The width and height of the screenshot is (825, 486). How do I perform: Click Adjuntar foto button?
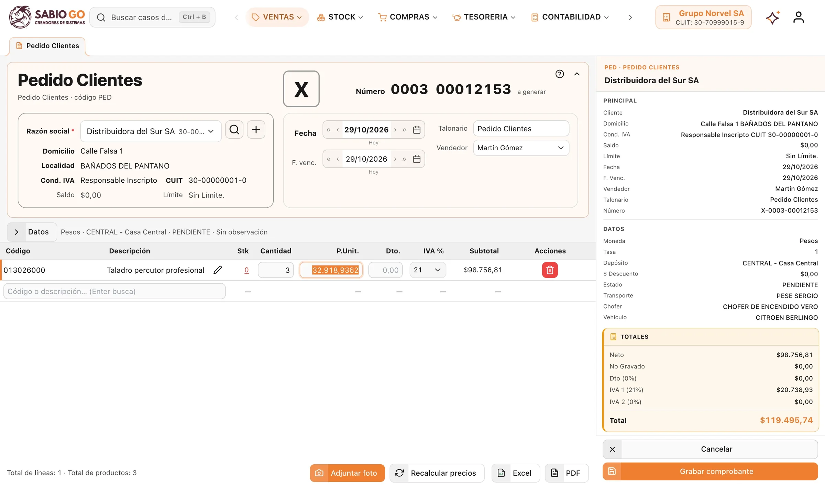click(x=347, y=473)
